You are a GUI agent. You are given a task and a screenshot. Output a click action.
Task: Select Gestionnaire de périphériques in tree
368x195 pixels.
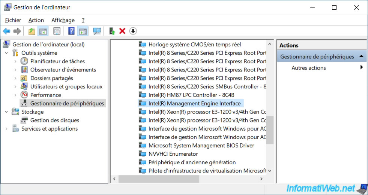pyautogui.click(x=67, y=103)
